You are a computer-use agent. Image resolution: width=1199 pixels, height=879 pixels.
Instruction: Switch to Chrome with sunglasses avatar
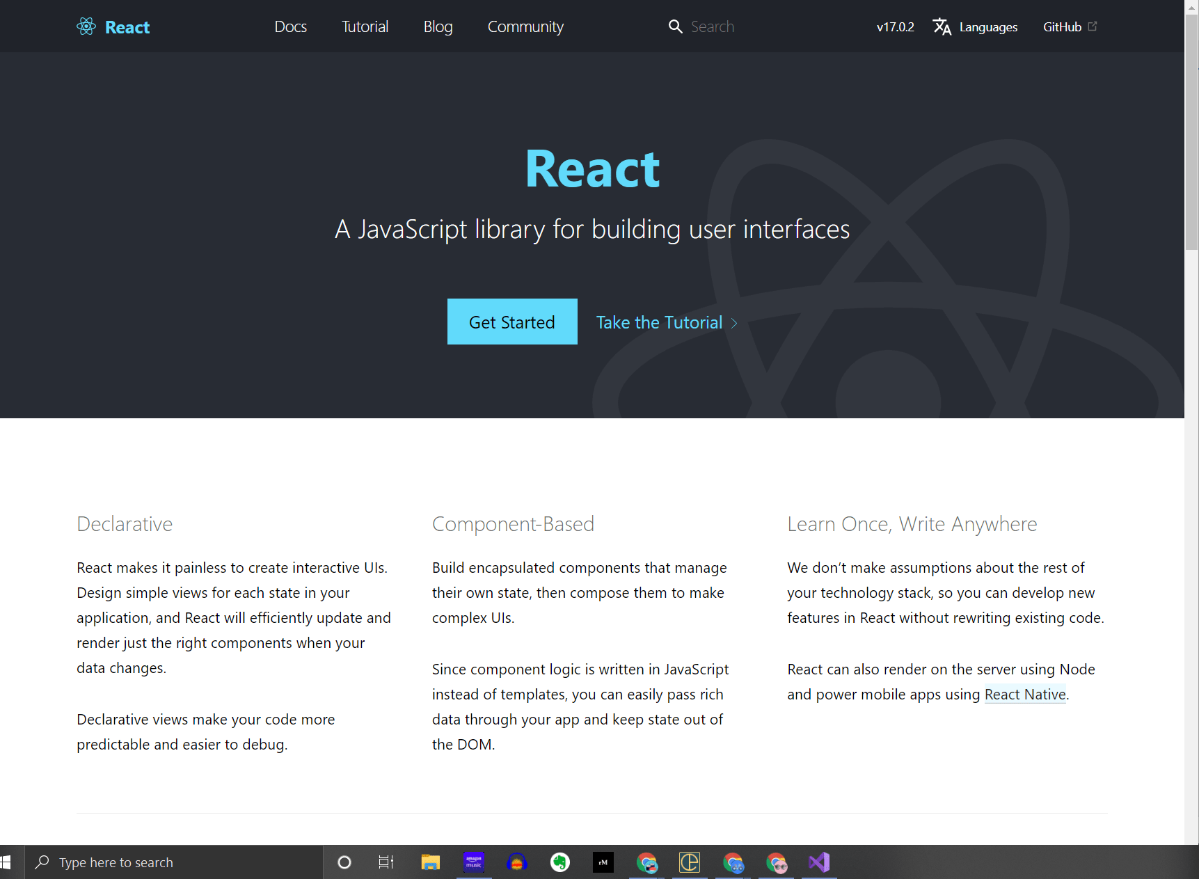click(x=776, y=862)
